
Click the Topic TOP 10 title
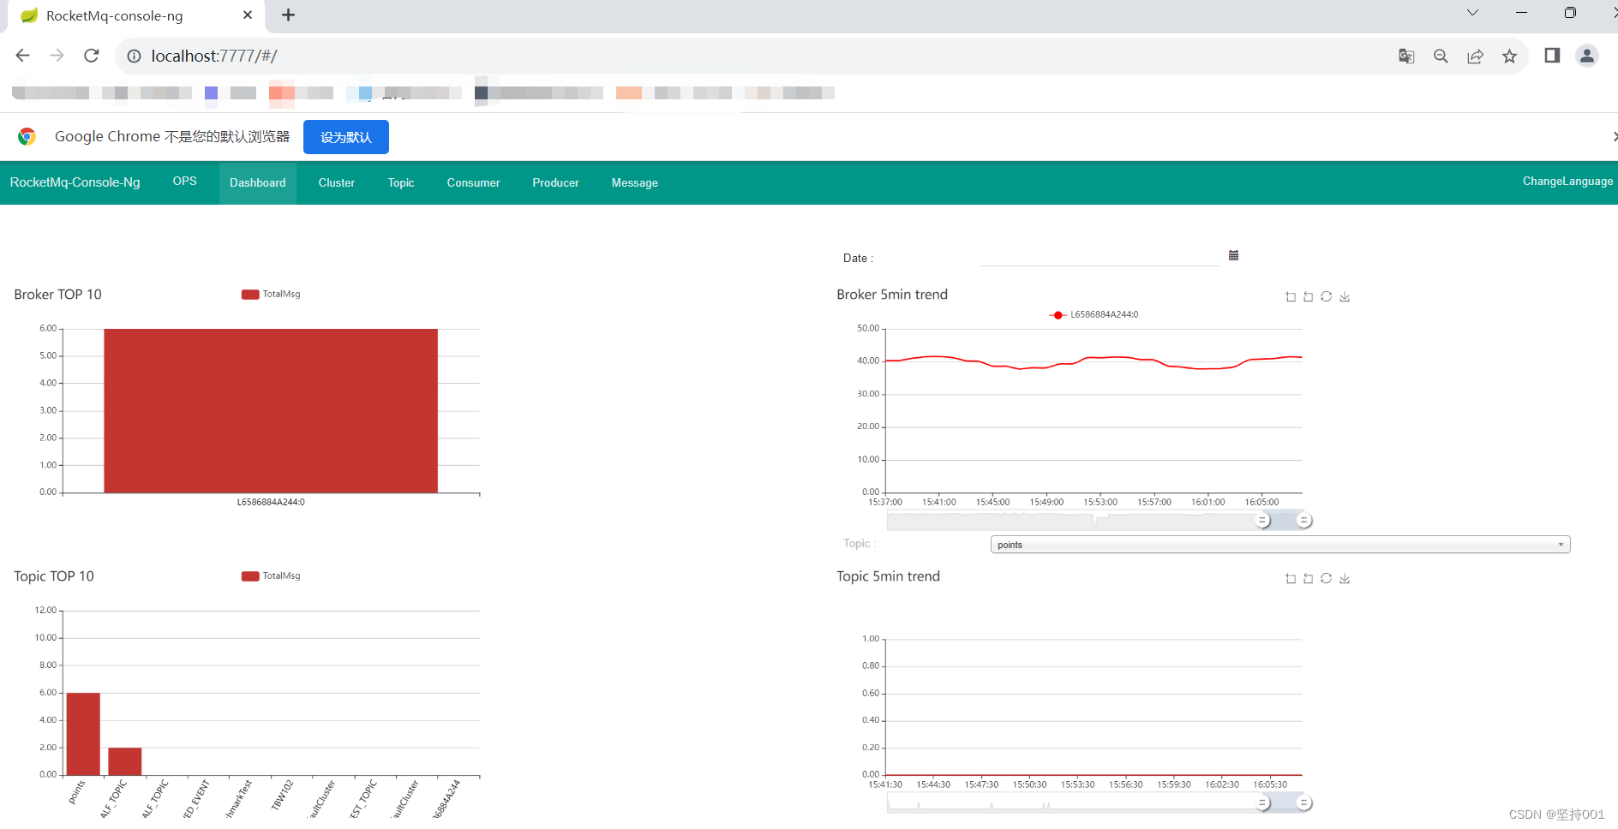click(54, 576)
